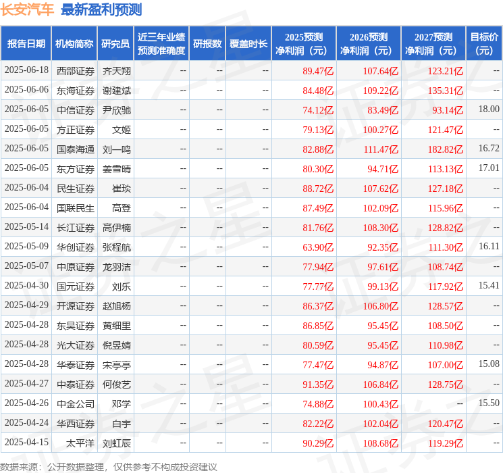The image size is (503, 473).
Task: Click the 国元证券 institution cell
Action: [76, 287]
